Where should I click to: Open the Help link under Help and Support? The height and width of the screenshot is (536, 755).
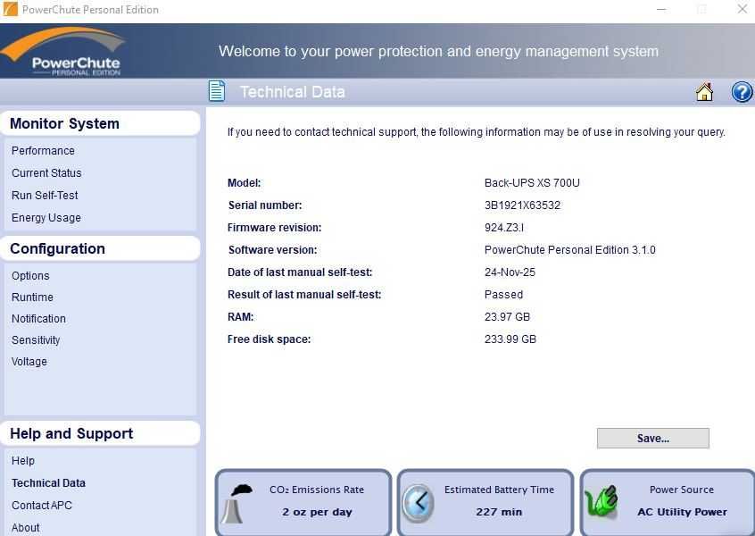(x=22, y=461)
